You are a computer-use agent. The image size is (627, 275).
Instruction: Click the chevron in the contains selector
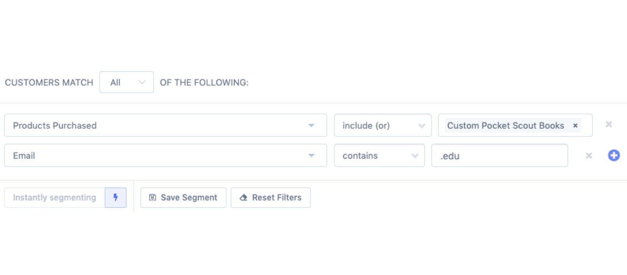tap(415, 156)
